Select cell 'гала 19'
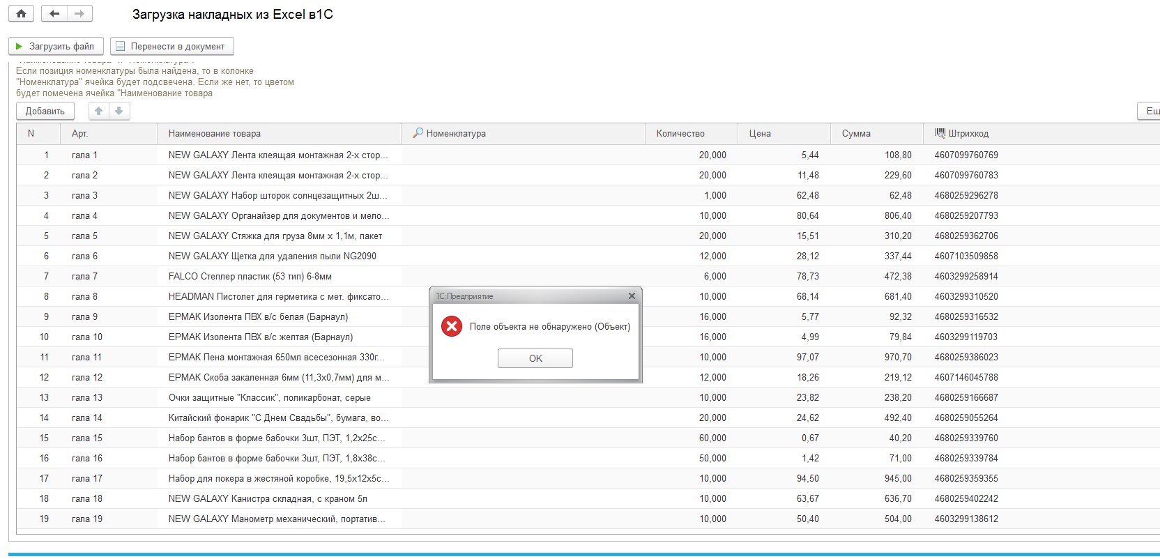1160x559 pixels. [x=109, y=519]
